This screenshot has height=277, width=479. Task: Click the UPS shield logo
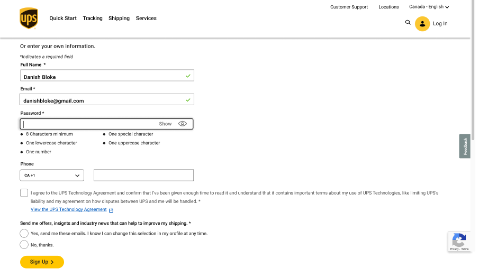tap(29, 19)
